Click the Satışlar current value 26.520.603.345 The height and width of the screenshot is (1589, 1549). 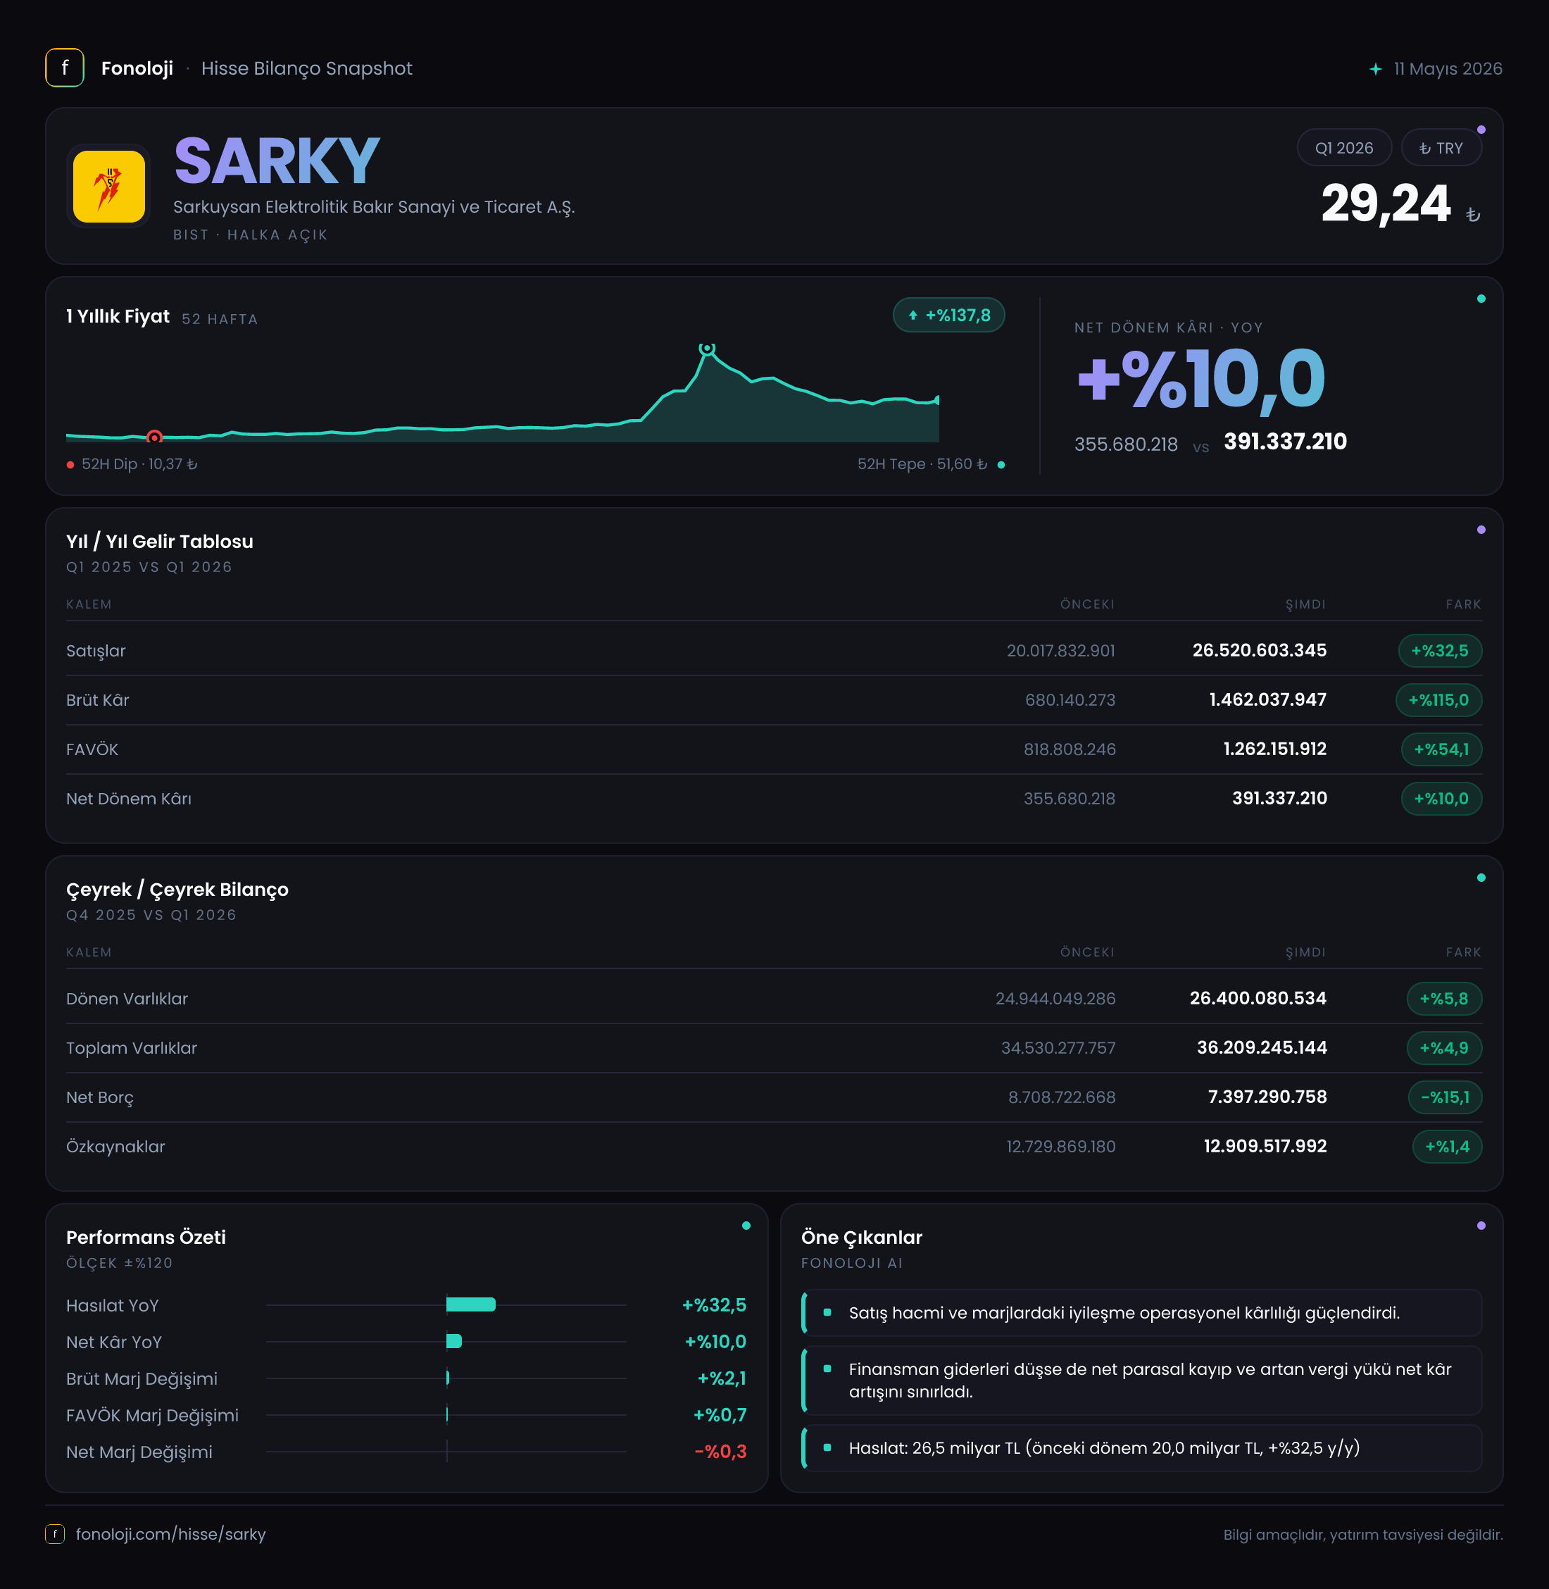[x=1259, y=650]
